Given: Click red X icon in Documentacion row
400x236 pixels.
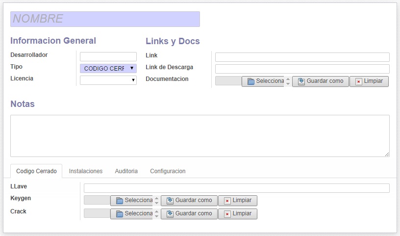Looking at the screenshot, I should pyautogui.click(x=358, y=81).
